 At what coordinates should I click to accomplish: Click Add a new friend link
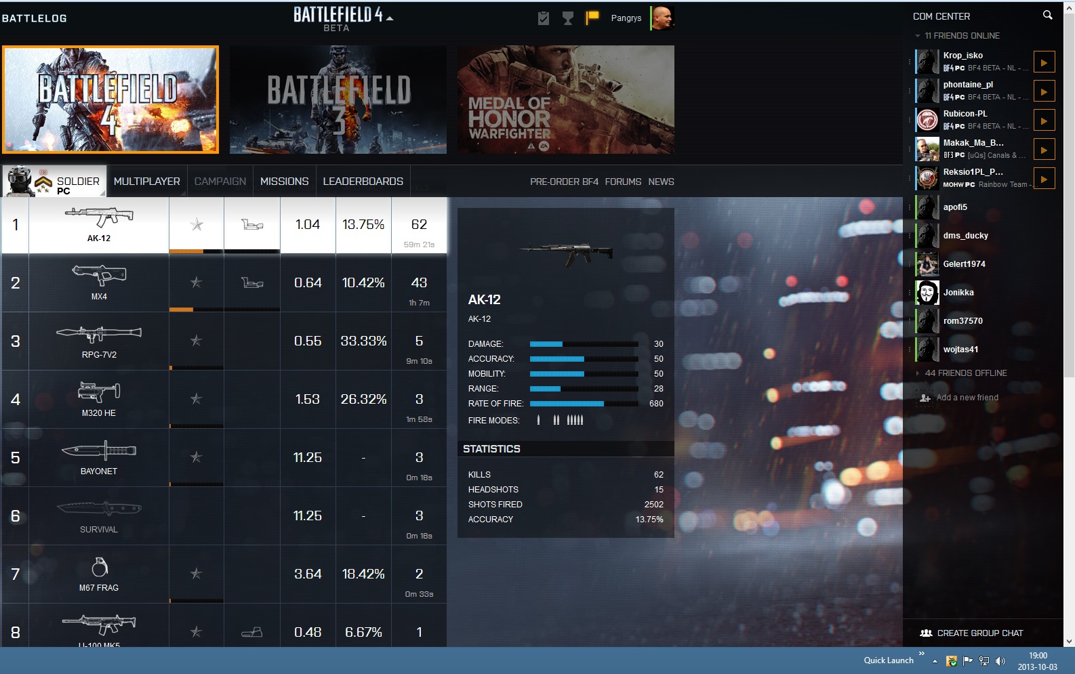tap(967, 398)
